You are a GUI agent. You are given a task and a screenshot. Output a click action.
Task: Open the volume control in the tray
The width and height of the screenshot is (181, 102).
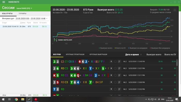click(155, 99)
